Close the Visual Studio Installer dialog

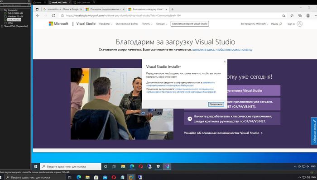pos(225,62)
